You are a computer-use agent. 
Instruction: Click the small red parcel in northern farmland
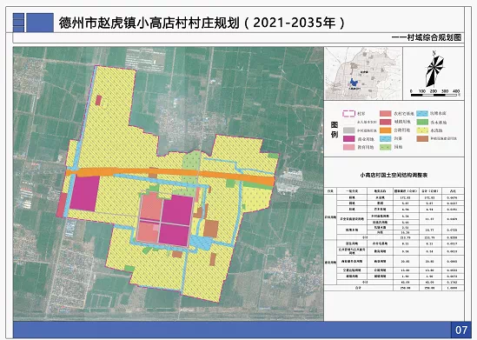(98, 100)
